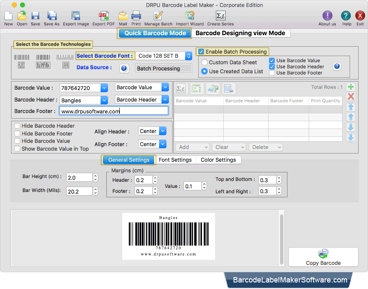Click the Copy Barcode button
The image size is (368, 289).
(x=323, y=257)
